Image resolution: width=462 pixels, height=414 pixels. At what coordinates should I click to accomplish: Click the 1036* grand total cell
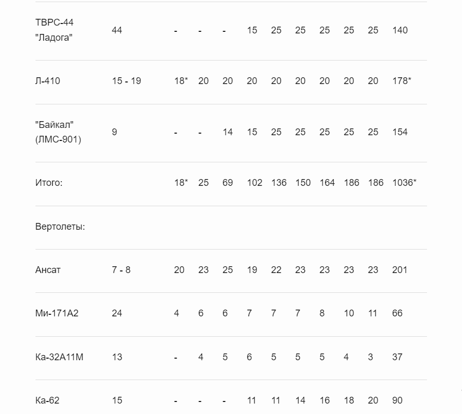point(405,183)
